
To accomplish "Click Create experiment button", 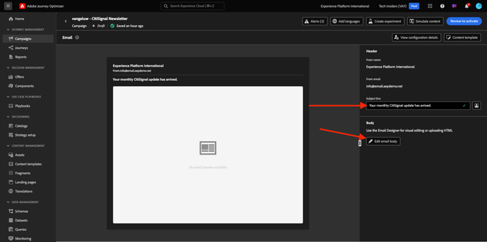I will pos(385,21).
